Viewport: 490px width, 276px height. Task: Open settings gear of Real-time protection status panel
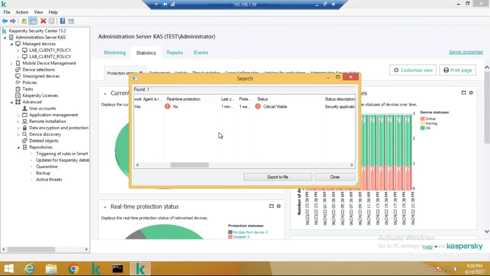point(279,206)
